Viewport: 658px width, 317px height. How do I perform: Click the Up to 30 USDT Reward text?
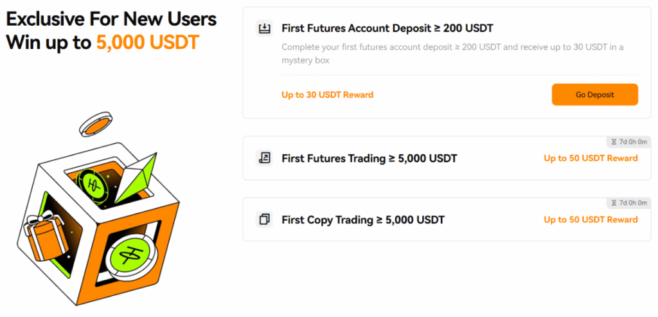327,95
